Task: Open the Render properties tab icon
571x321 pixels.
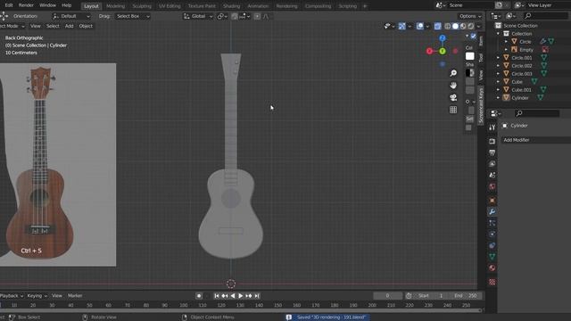Action: (492, 141)
